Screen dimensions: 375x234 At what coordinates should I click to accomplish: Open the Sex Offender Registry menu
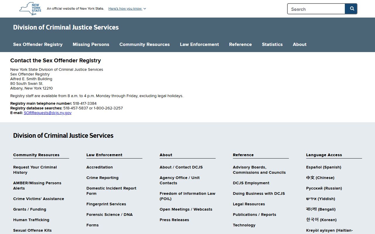(x=38, y=44)
